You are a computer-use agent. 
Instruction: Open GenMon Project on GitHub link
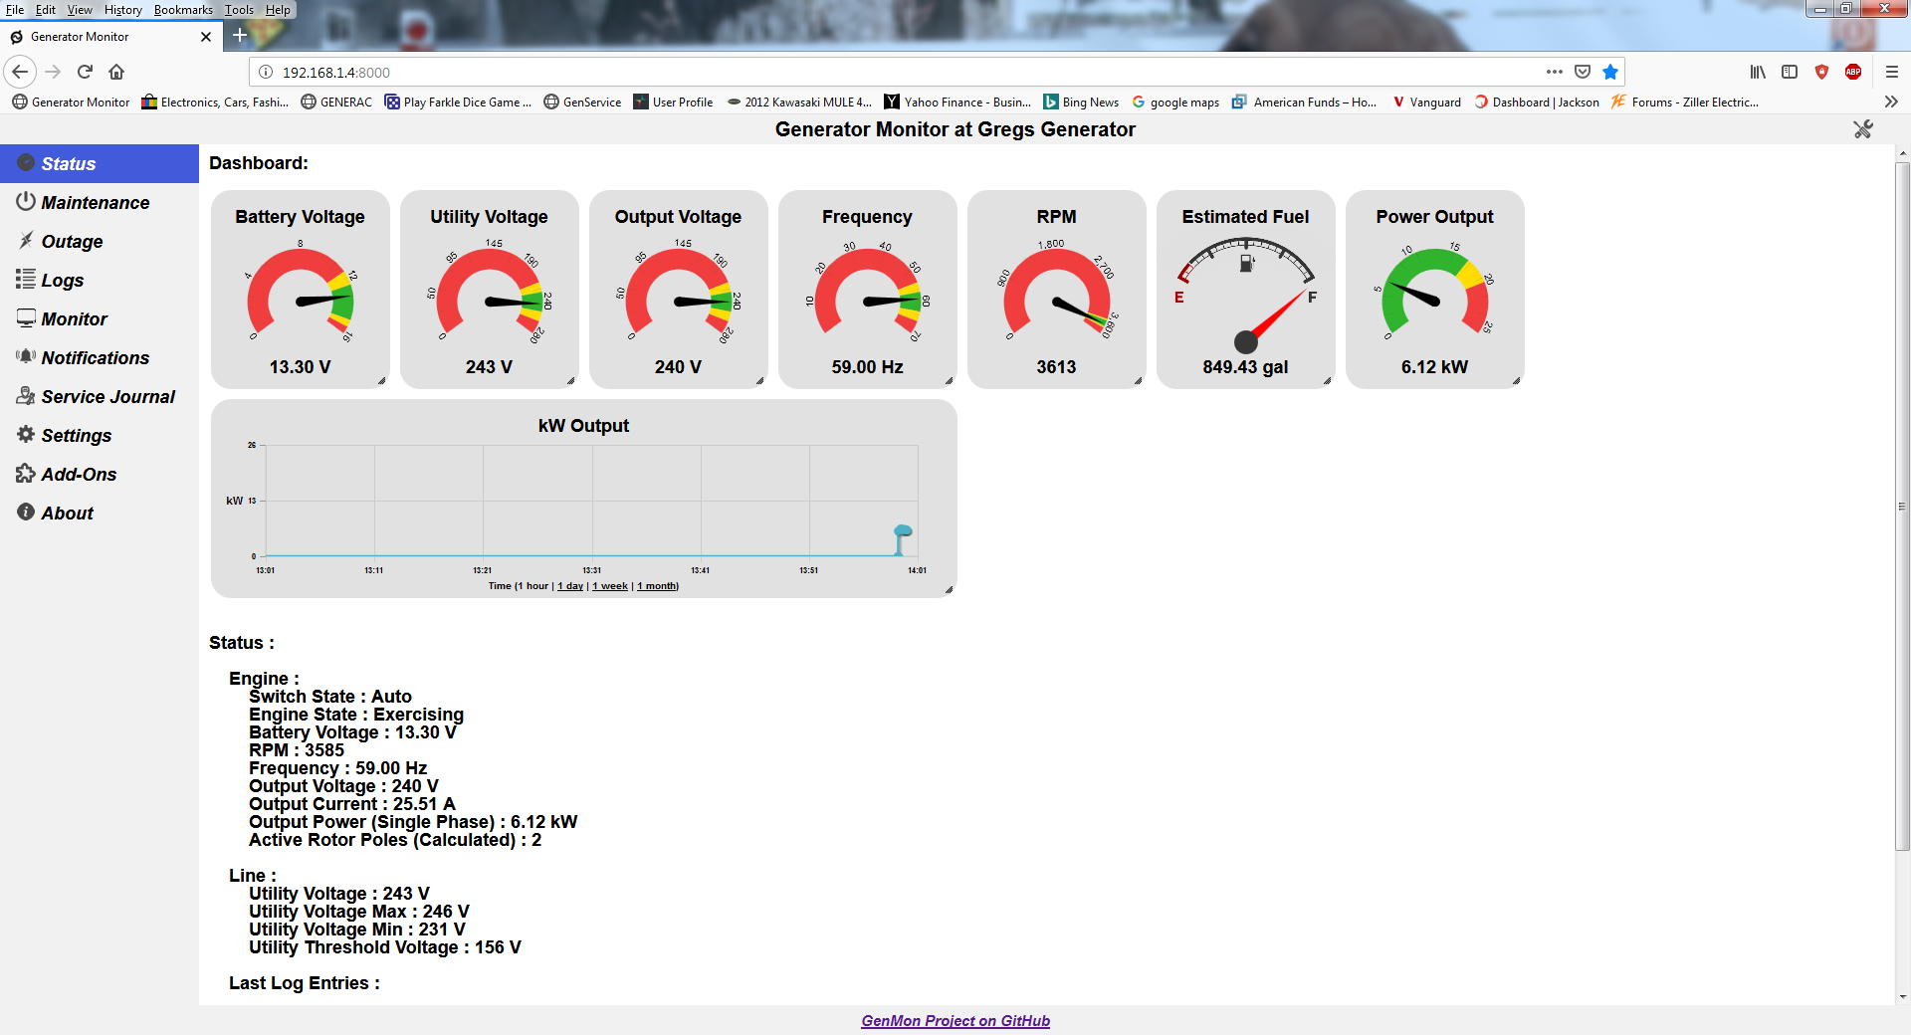[955, 1021]
